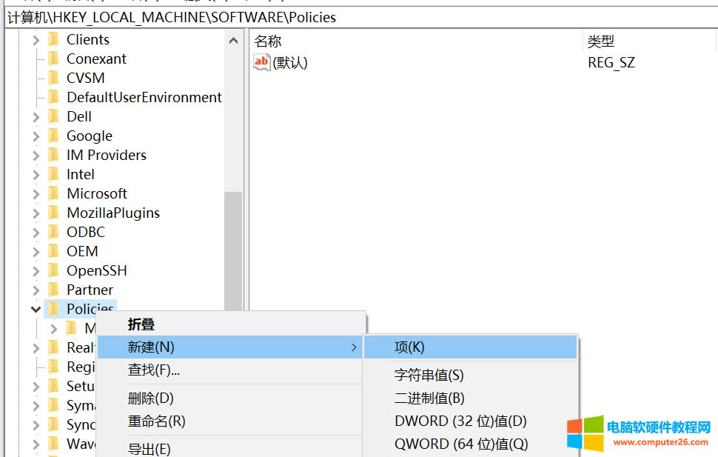This screenshot has width=718, height=457.
Task: Click the Clients folder icon
Action: pos(53,40)
